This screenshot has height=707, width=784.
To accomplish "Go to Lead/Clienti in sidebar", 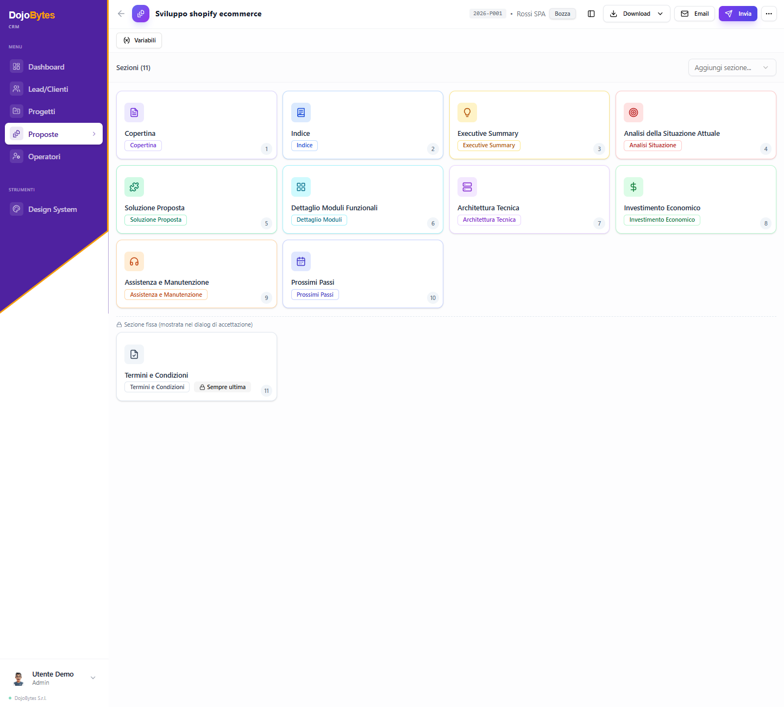I will click(48, 89).
